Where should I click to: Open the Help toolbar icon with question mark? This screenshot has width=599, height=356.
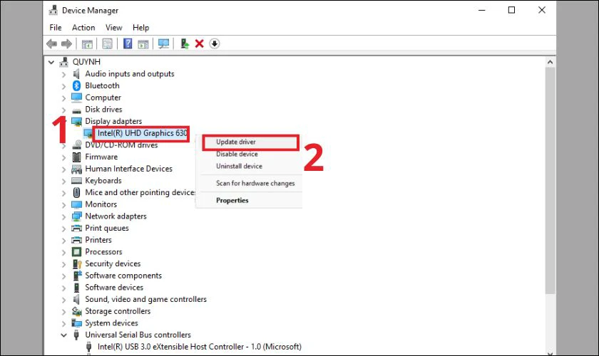pyautogui.click(x=128, y=43)
